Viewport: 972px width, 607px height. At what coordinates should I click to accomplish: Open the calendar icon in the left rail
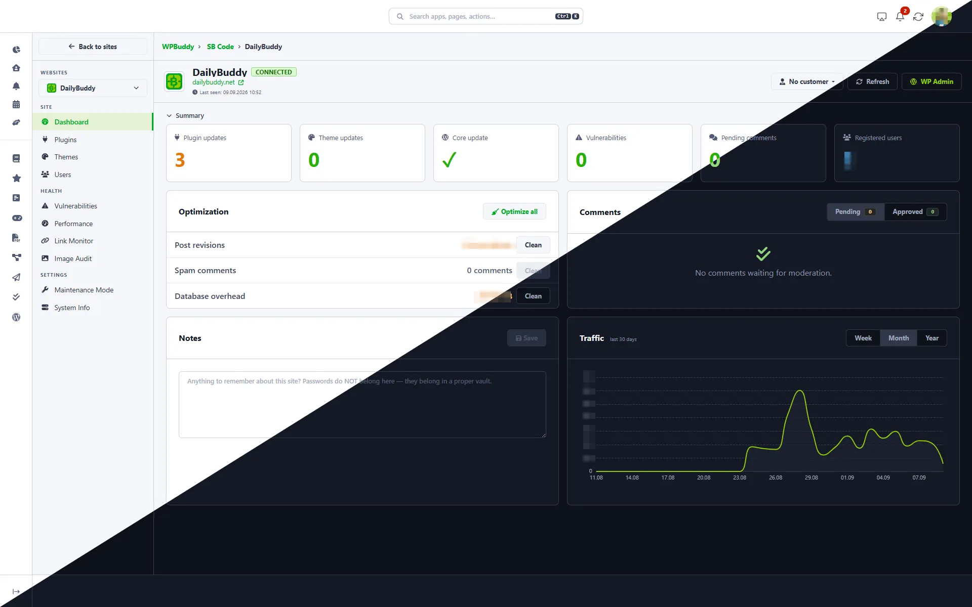click(x=16, y=104)
